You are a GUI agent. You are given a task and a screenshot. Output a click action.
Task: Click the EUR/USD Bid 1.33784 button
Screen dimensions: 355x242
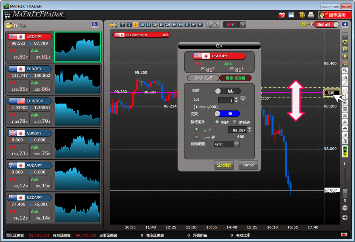[x=18, y=118]
